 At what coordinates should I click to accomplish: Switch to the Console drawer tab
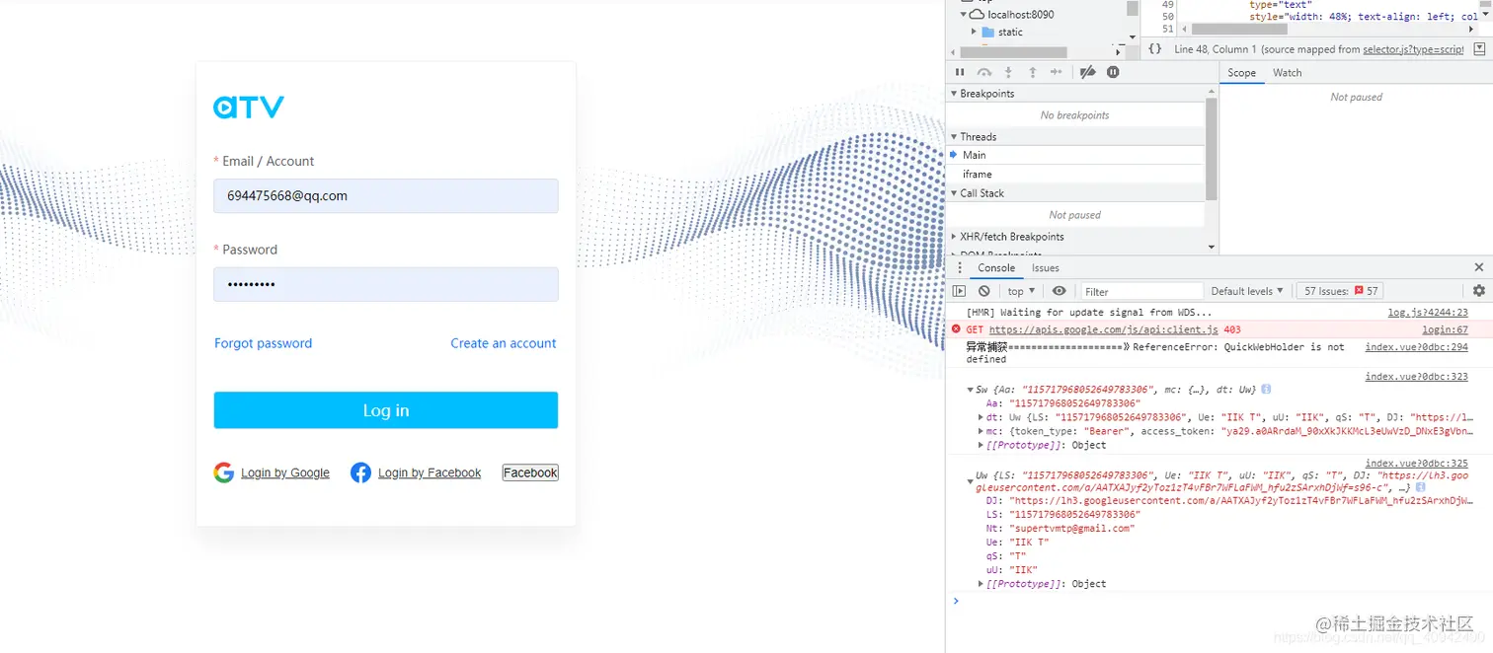pyautogui.click(x=996, y=267)
